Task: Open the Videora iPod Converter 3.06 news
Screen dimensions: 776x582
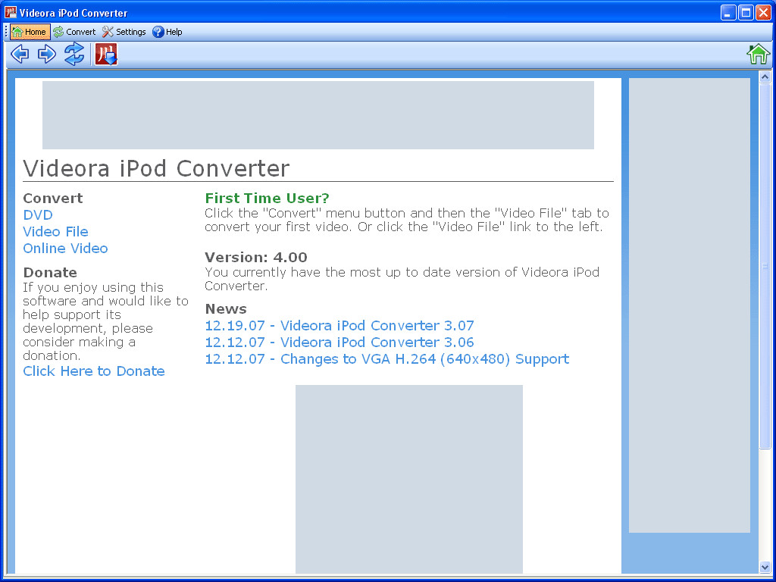Action: click(x=339, y=342)
